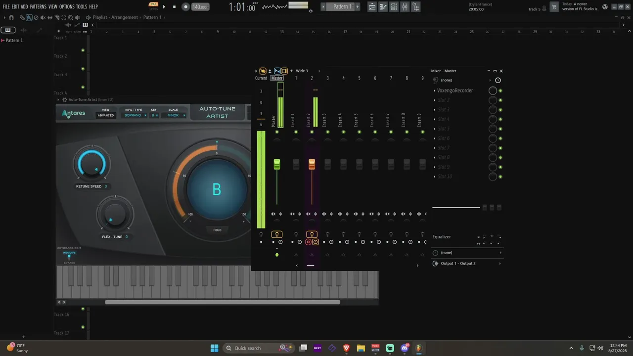Click ADVANCED view button in Auto-Tune
Image resolution: width=633 pixels, height=356 pixels.
click(x=105, y=115)
